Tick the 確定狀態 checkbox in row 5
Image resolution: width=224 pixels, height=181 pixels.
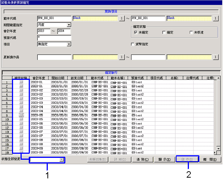tap(21, 99)
